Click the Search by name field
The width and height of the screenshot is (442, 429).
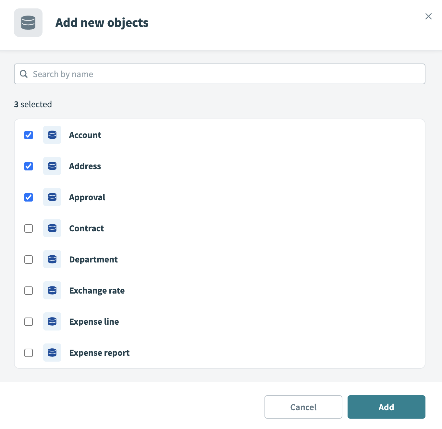(x=195, y=74)
